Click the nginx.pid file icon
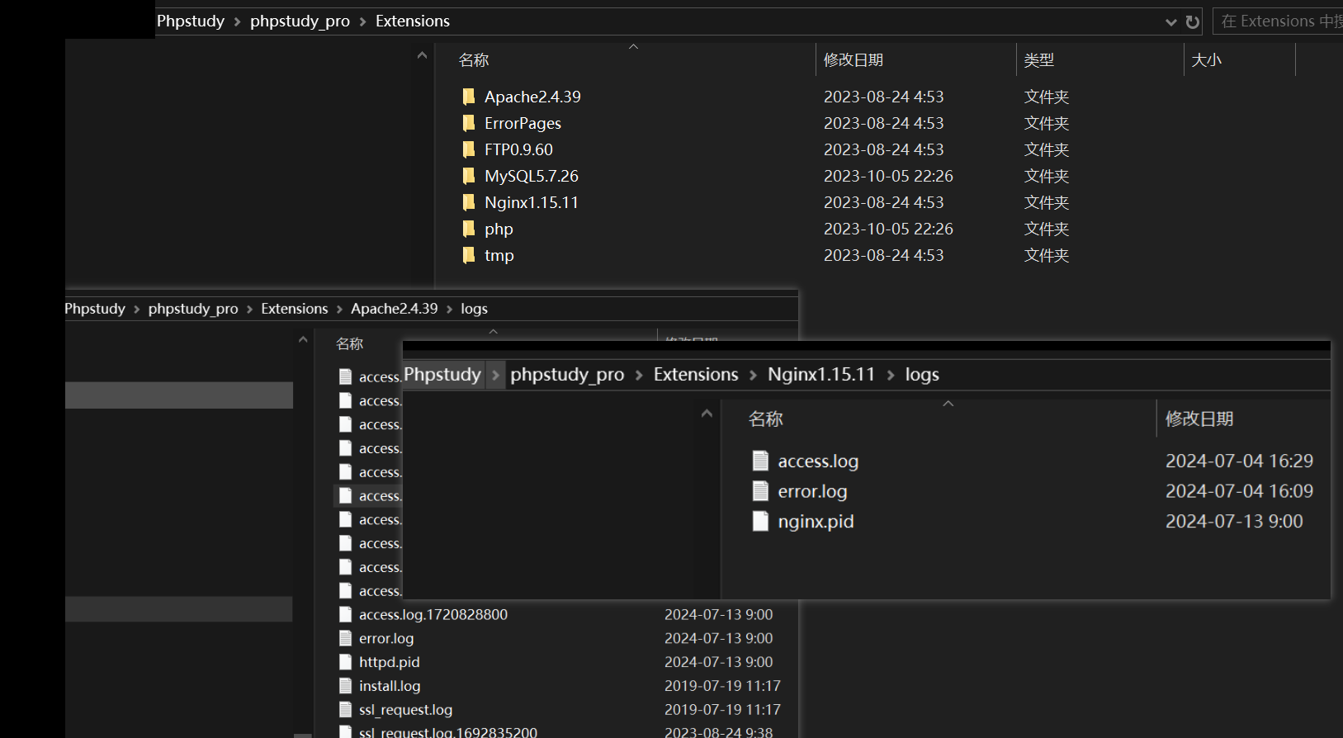 pos(760,521)
